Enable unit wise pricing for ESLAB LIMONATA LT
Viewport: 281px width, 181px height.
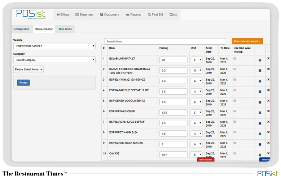(234, 59)
